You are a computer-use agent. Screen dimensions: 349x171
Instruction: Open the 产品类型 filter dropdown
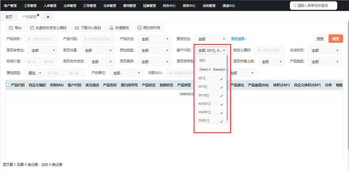(x=324, y=61)
